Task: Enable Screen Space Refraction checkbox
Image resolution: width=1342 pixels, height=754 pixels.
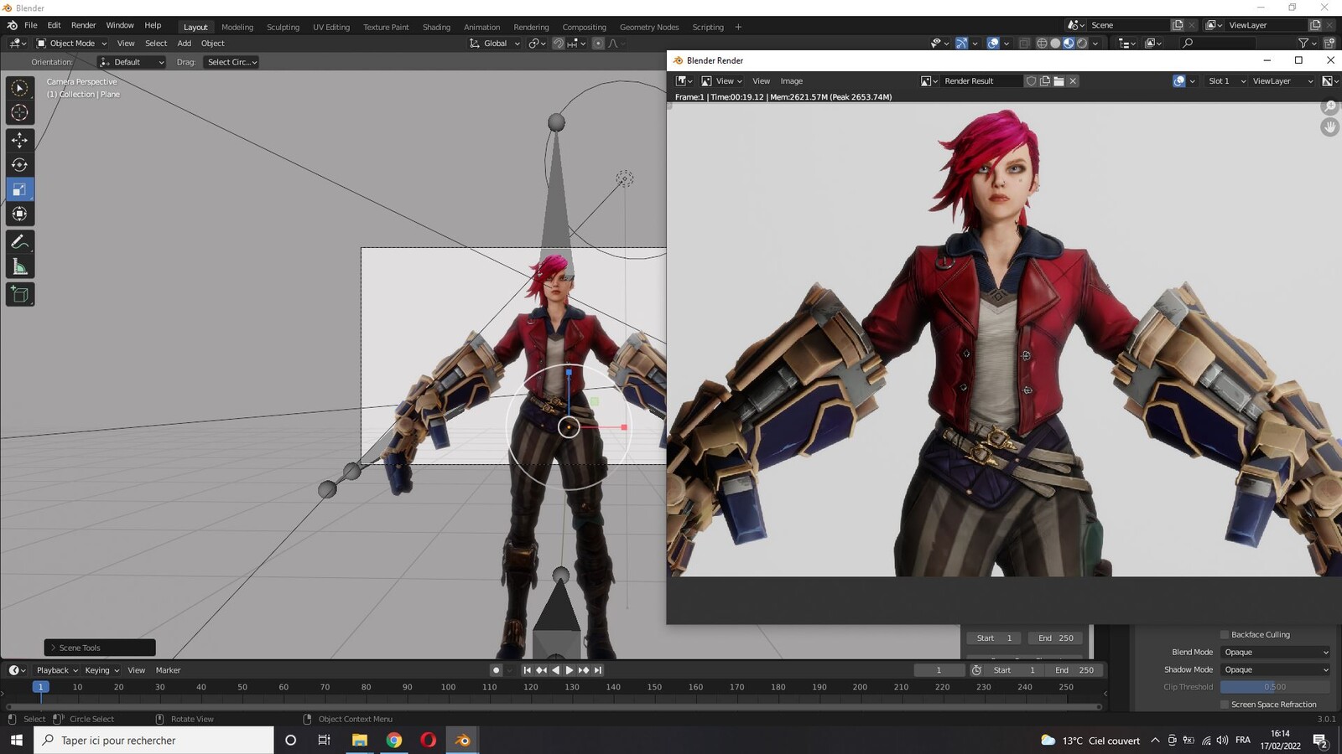Action: coord(1225,705)
